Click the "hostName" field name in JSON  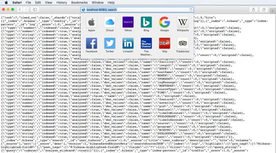pyautogui.click(x=165, y=72)
